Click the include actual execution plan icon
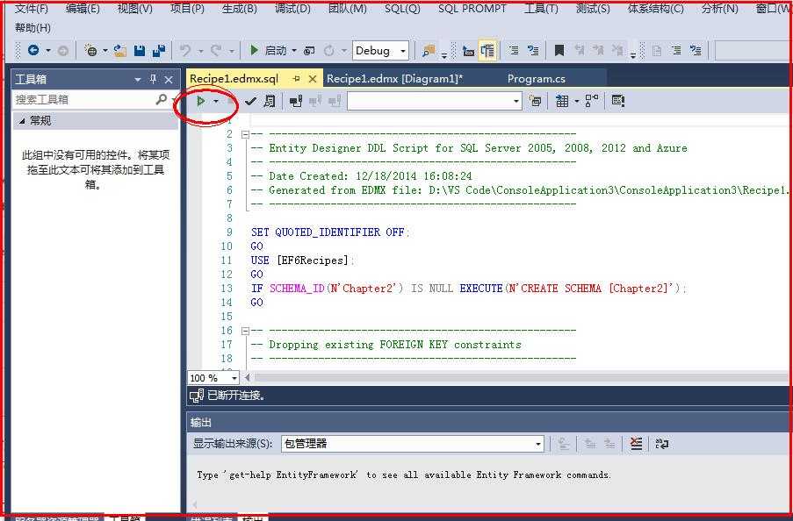 pos(592,101)
